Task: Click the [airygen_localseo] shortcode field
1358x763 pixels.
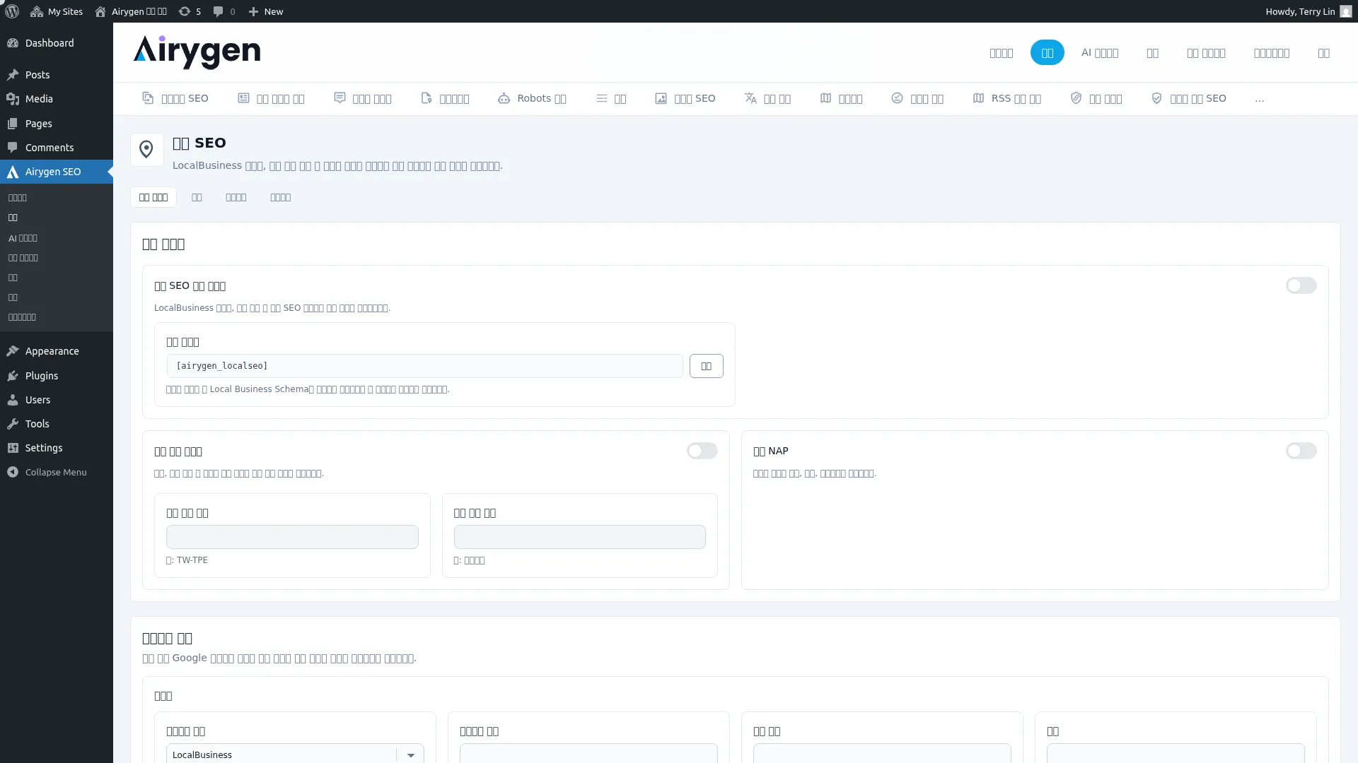Action: pos(424,366)
